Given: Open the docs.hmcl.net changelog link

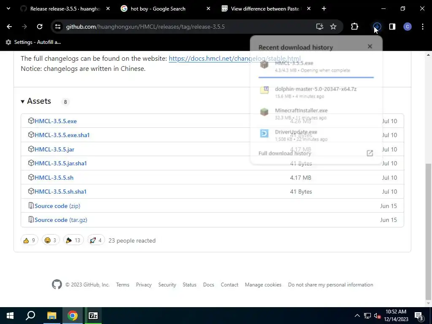Looking at the screenshot, I should tap(235, 59).
